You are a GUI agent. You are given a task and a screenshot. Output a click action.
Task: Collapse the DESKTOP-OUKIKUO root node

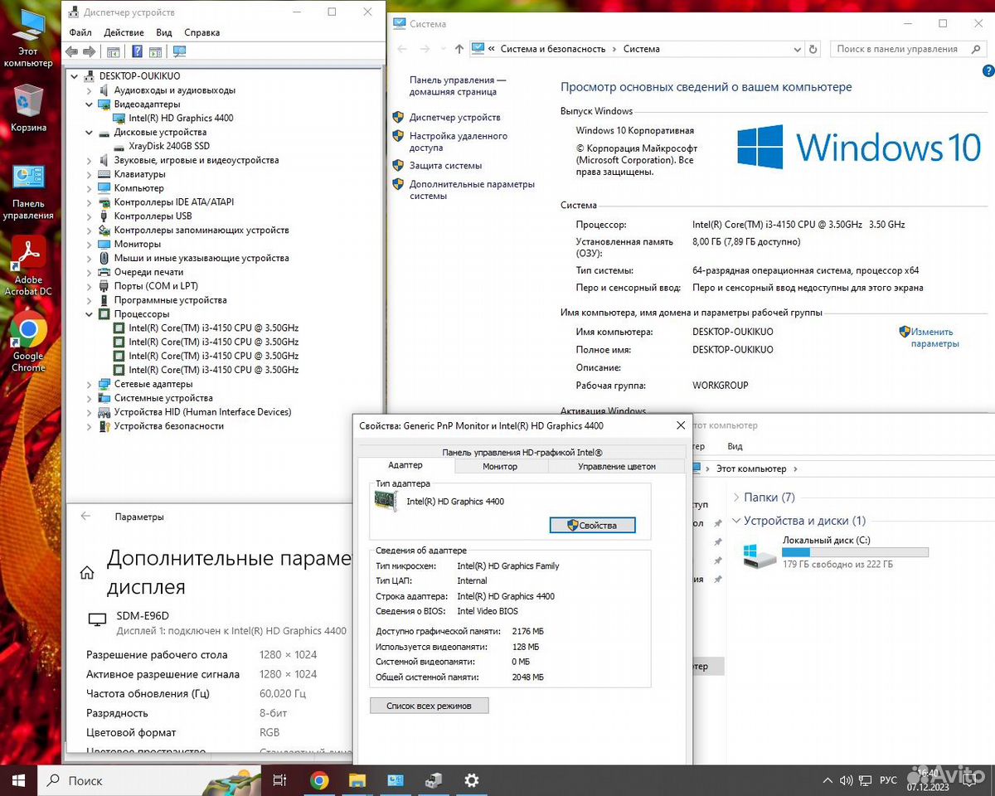click(x=75, y=75)
